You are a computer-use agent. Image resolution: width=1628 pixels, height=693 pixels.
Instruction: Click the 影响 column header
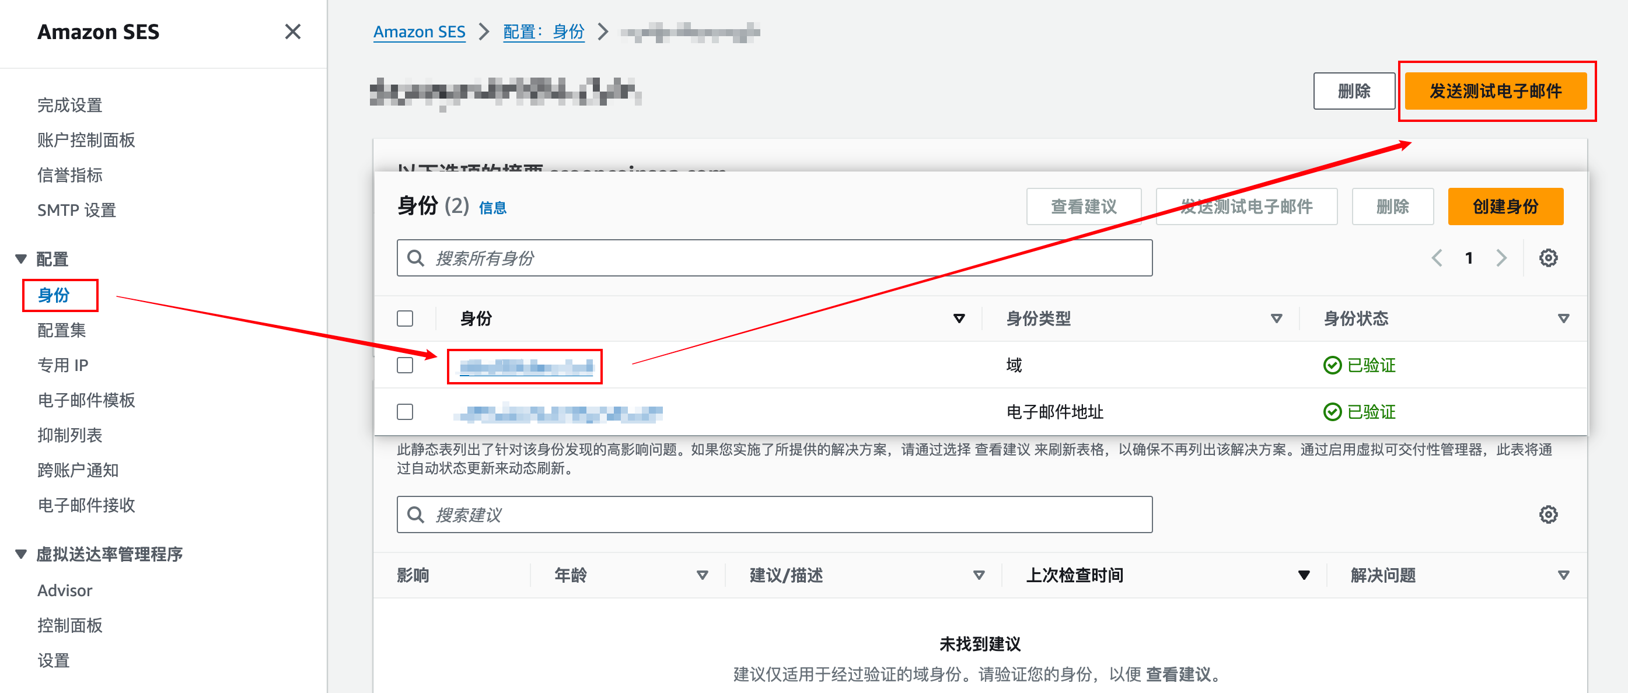(x=413, y=575)
